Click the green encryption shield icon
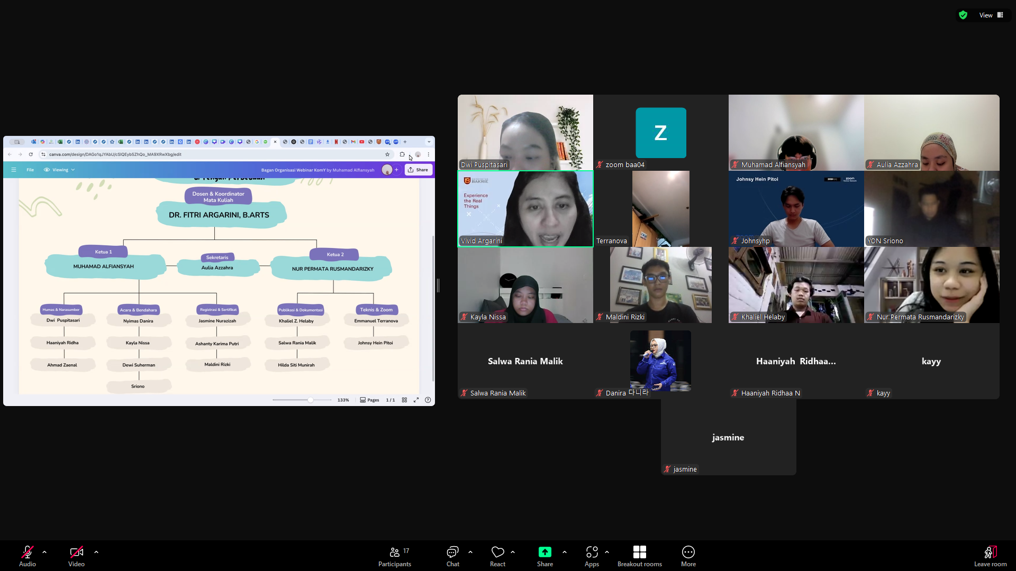 963,15
